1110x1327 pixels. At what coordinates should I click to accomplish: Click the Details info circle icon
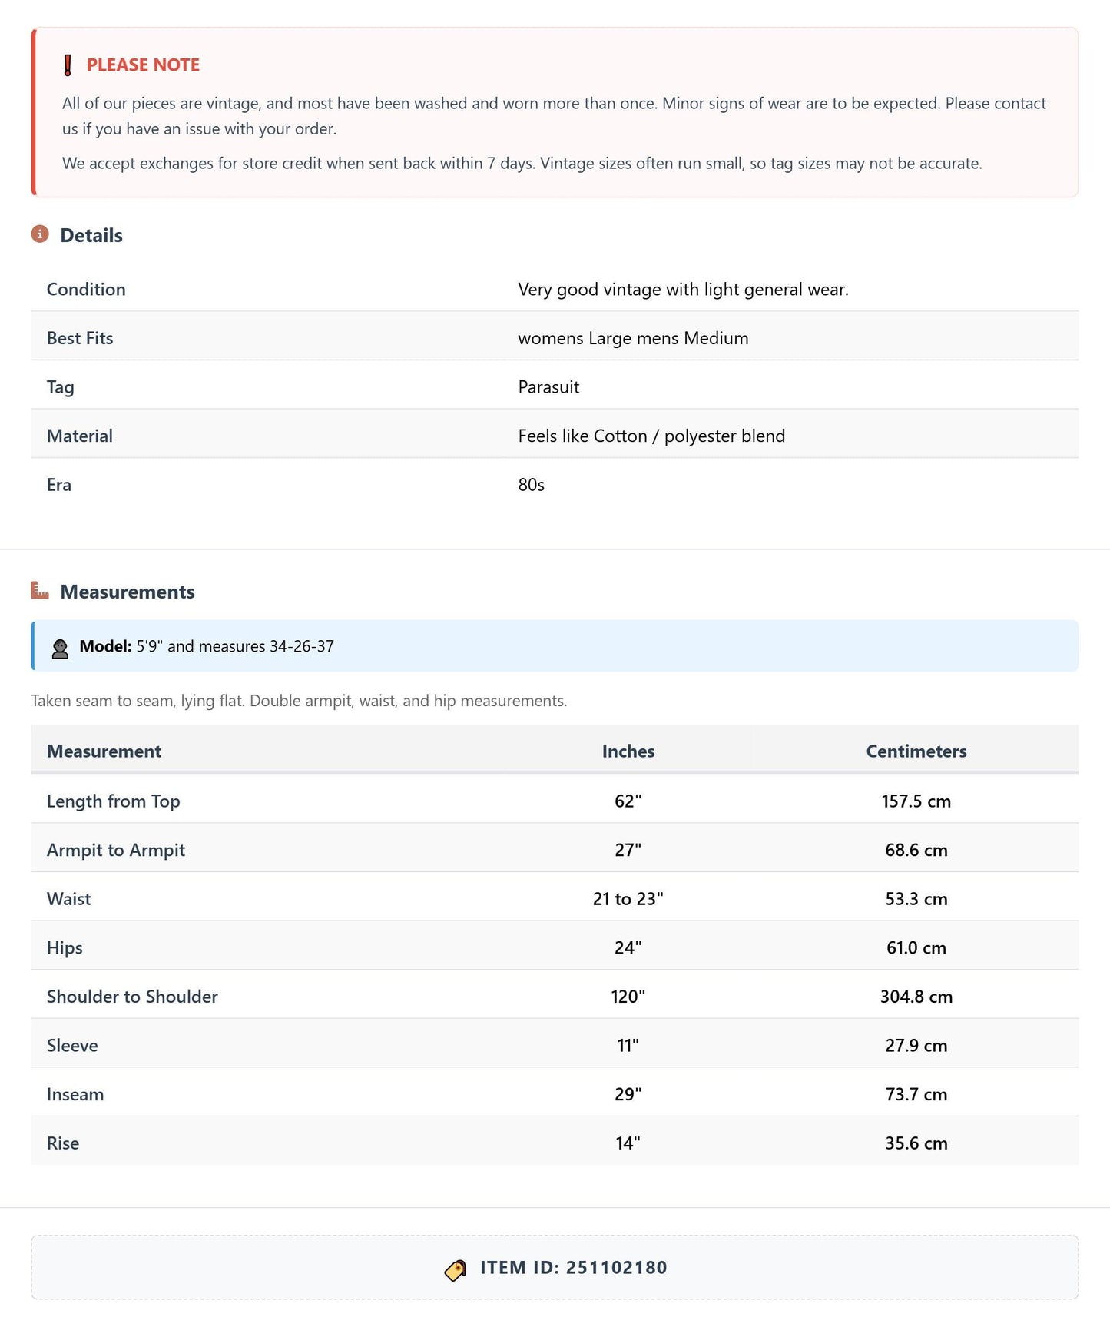tap(40, 234)
